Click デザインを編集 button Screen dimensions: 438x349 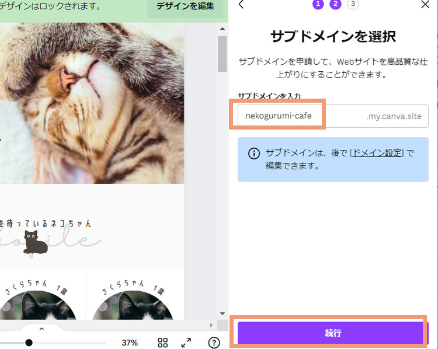(x=186, y=6)
